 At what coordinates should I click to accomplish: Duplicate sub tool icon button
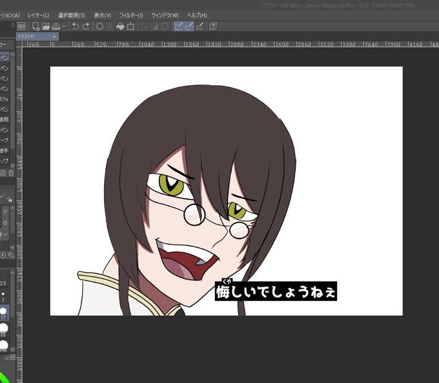(3, 173)
